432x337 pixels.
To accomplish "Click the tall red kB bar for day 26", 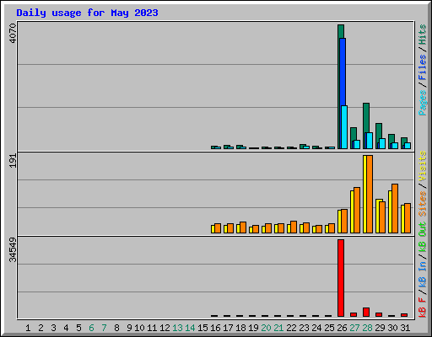I will (x=341, y=278).
